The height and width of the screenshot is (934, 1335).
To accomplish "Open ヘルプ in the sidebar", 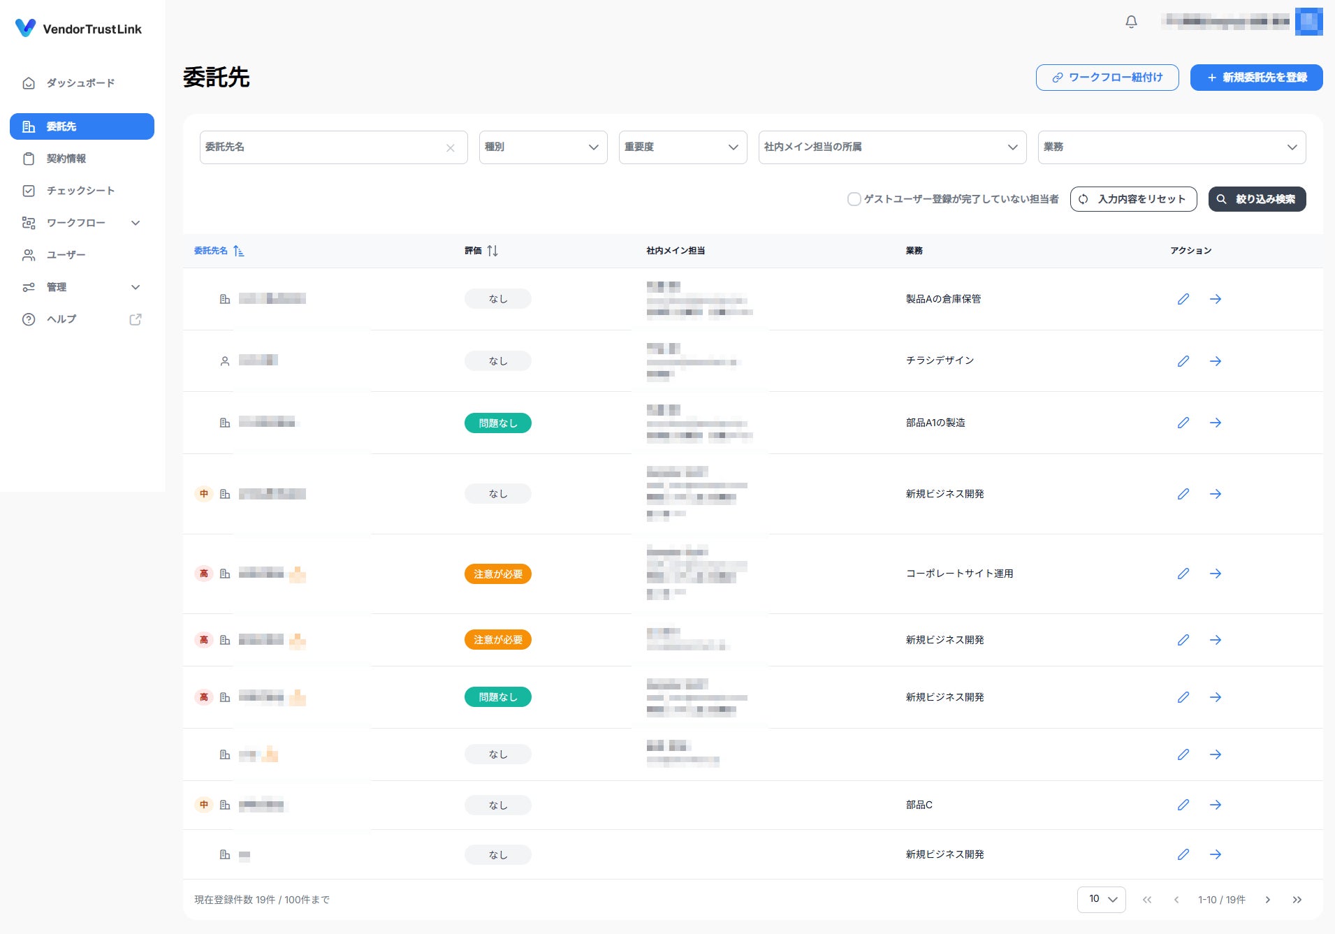I will tap(82, 319).
